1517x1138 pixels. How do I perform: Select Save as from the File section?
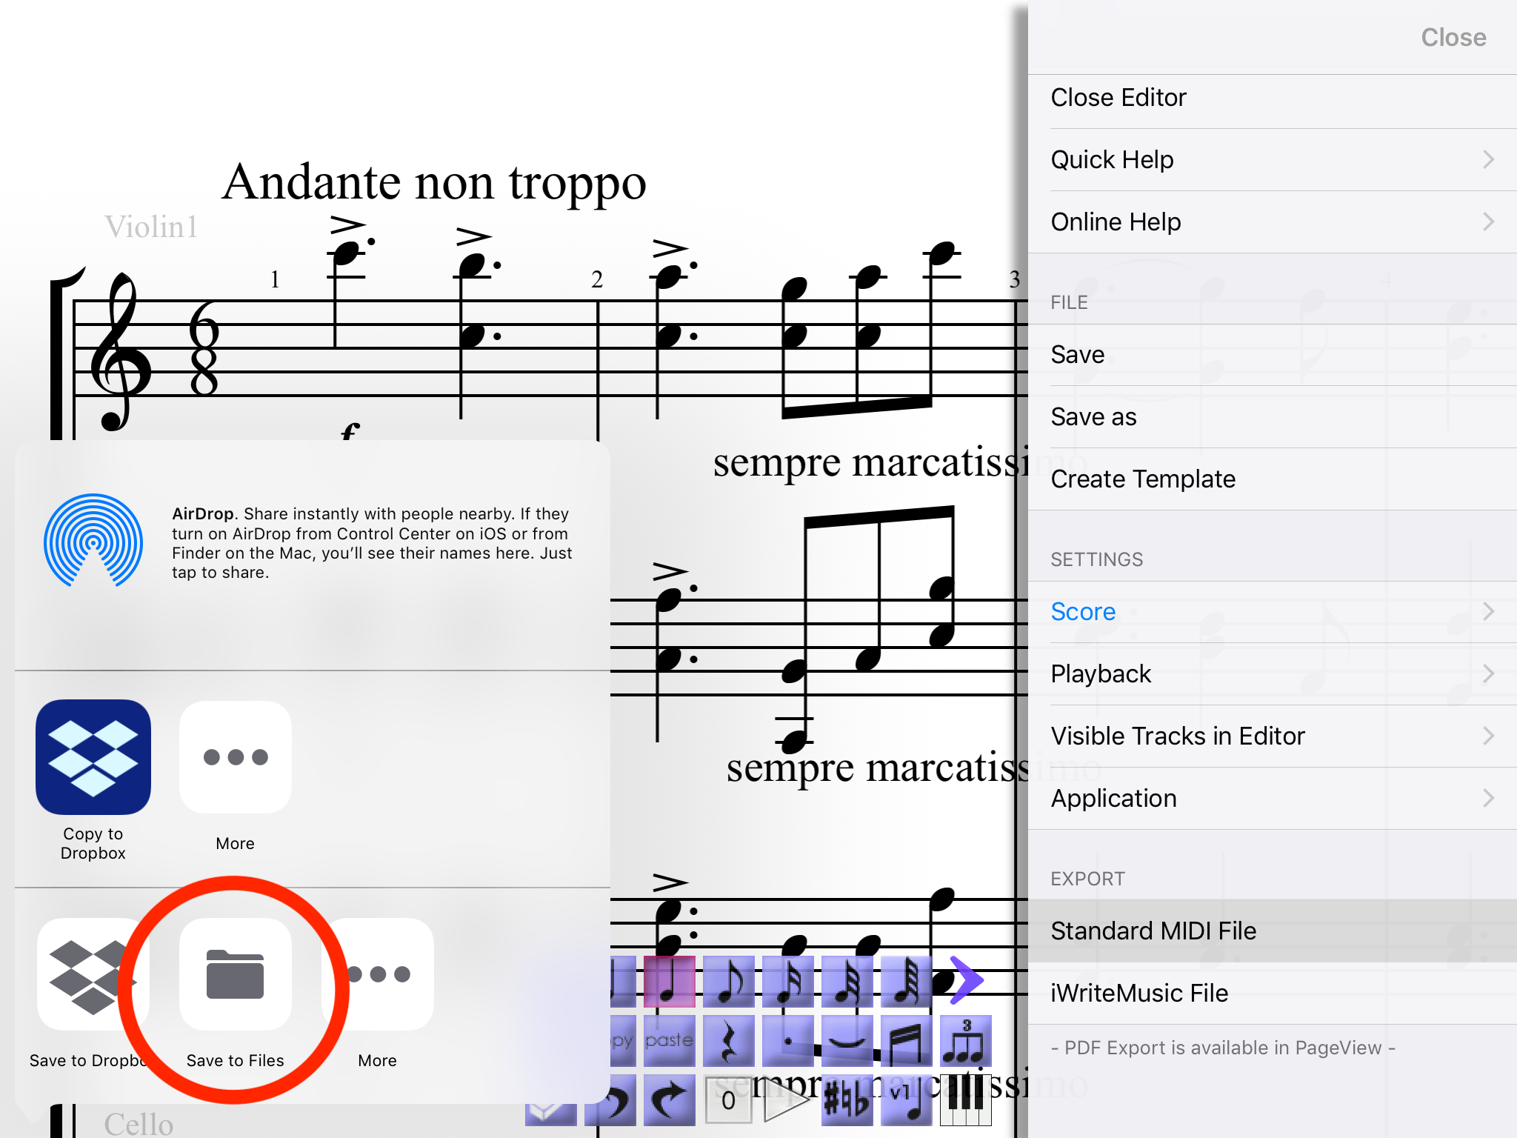(x=1273, y=417)
